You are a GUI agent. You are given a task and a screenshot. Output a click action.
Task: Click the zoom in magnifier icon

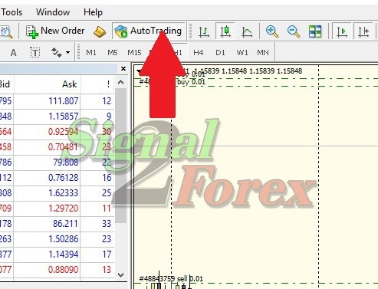(272, 31)
